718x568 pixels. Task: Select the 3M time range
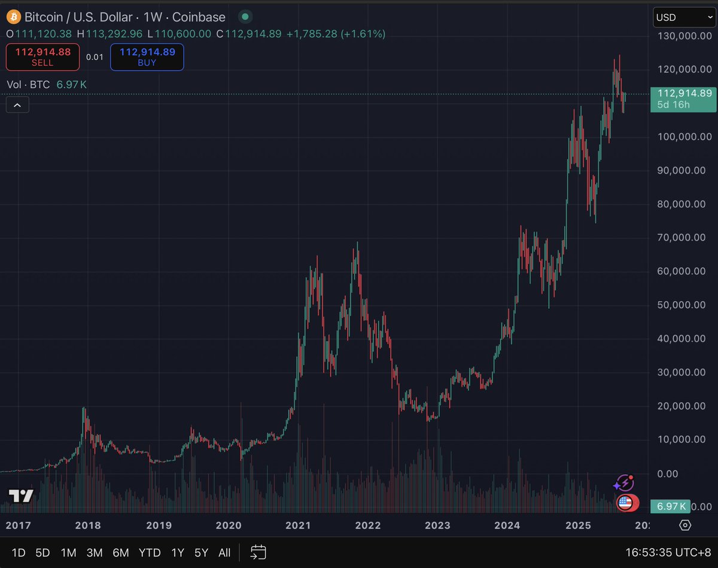pos(94,552)
